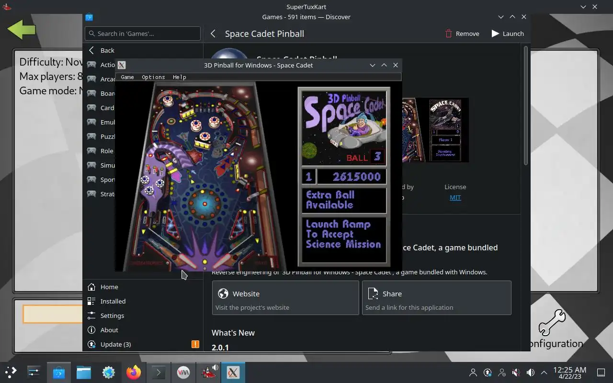The image size is (613, 383).
Task: Click the green back arrow in SuperTuxKart
Action: [x=22, y=30]
